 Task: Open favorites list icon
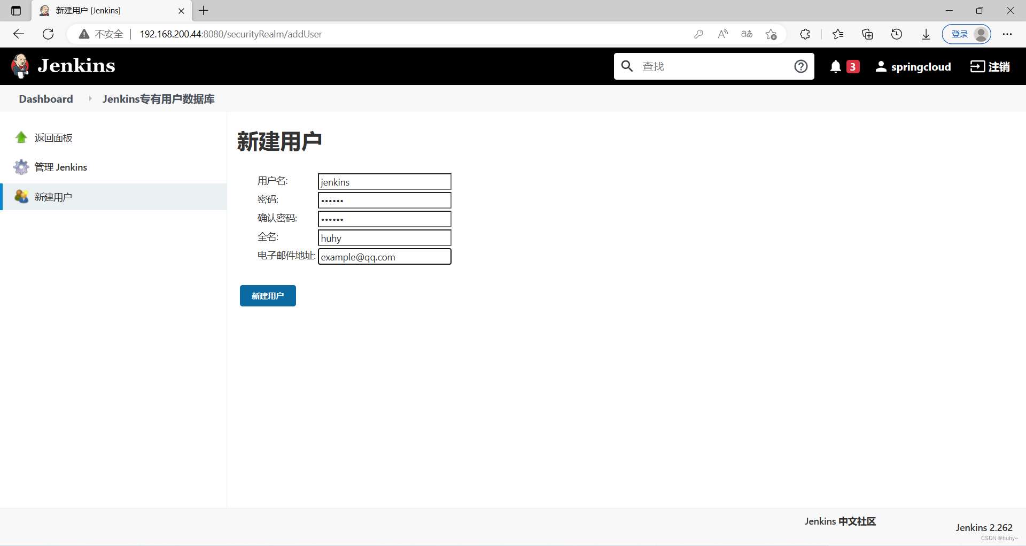(838, 34)
